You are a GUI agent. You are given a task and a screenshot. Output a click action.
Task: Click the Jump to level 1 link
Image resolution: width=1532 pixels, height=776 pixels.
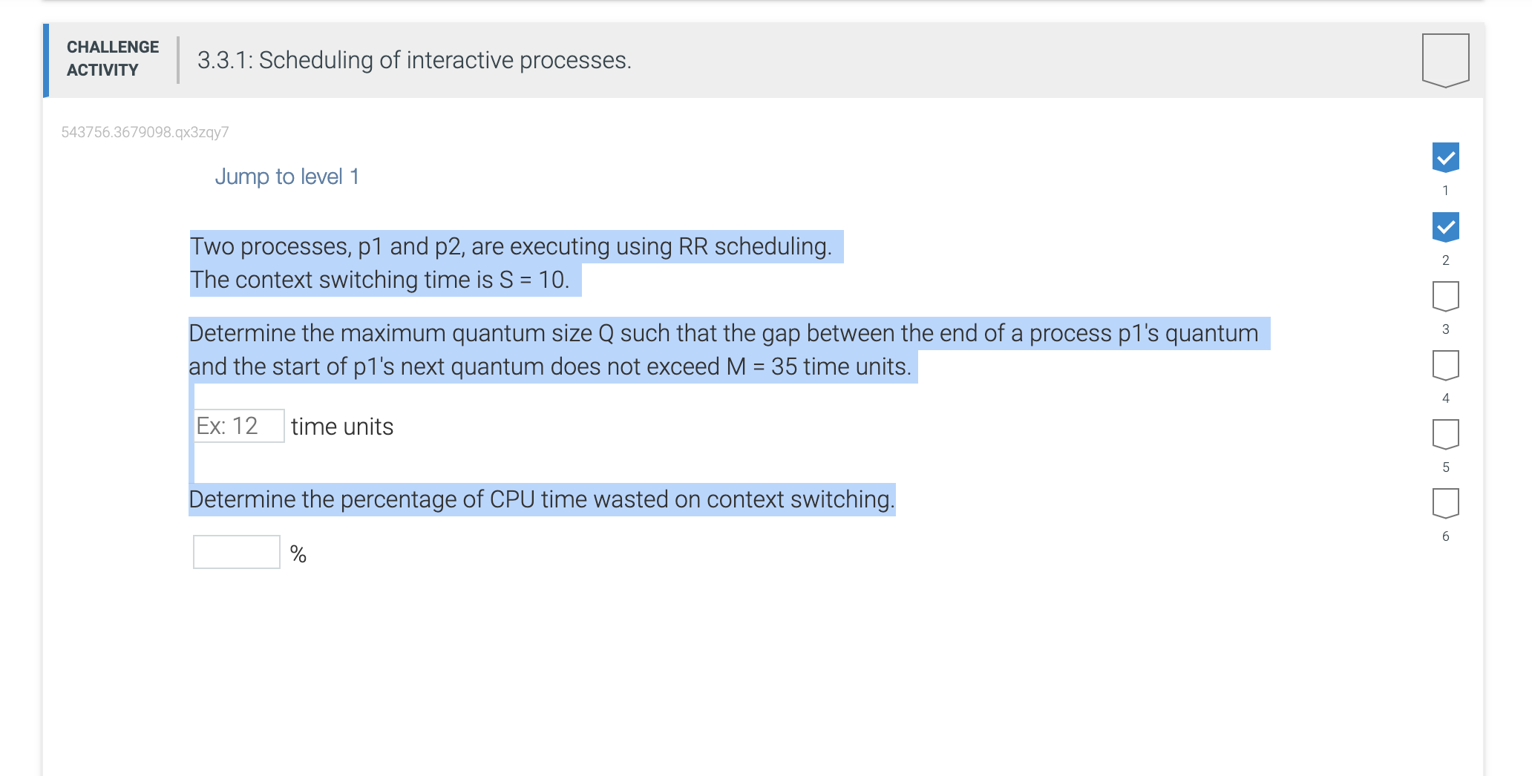click(x=287, y=176)
